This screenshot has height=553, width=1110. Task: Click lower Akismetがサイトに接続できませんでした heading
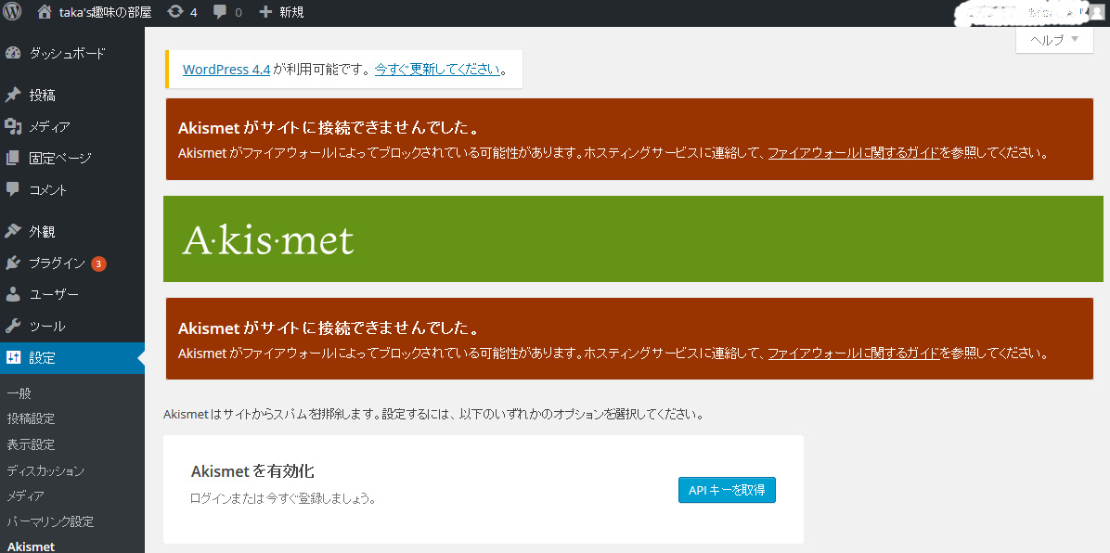click(329, 328)
